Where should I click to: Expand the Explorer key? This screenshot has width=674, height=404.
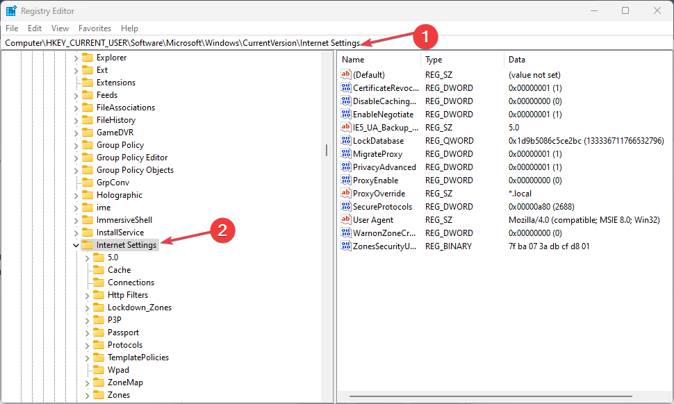[x=76, y=58]
